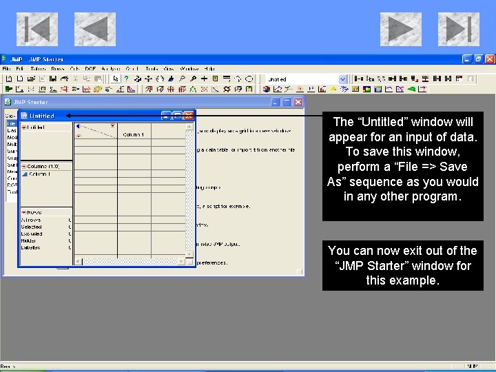Select the oval shape tool
Screen dimensions: 496x372
[249, 79]
